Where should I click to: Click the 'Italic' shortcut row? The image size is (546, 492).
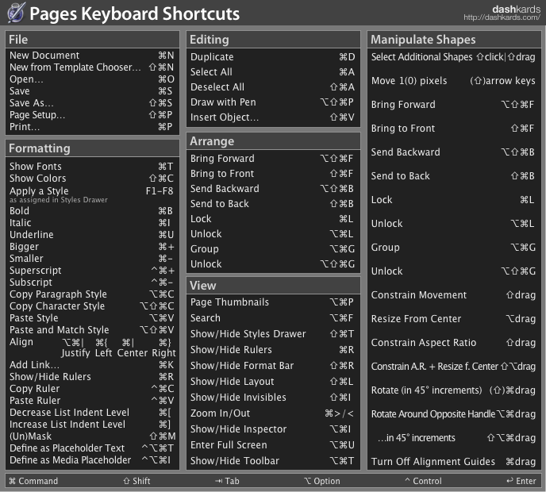92,223
